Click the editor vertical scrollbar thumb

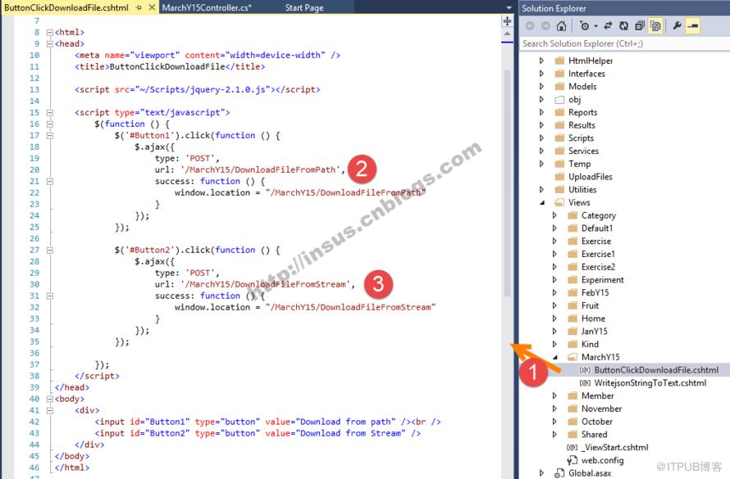click(508, 183)
